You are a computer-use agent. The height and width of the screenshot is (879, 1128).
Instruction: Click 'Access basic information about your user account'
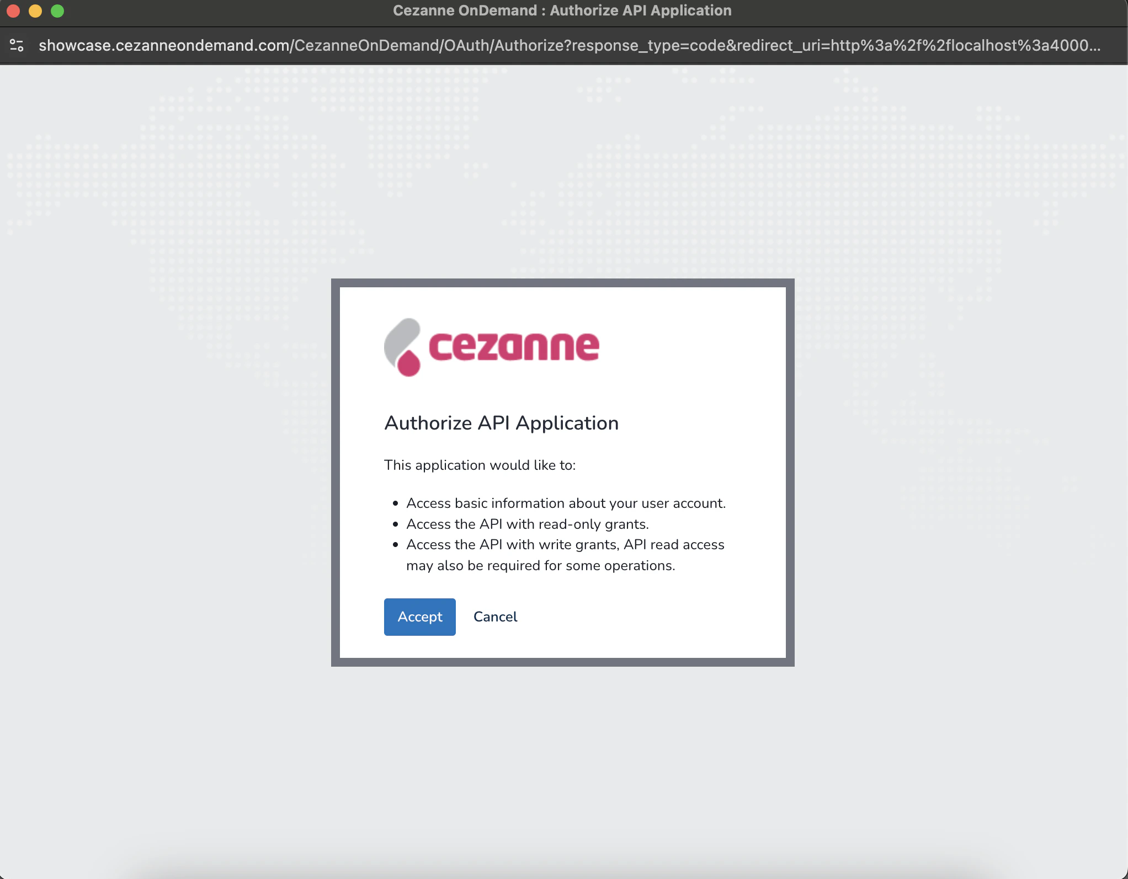(566, 503)
